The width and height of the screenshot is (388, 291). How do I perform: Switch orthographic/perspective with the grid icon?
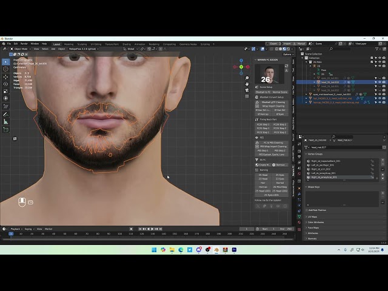[x=247, y=96]
